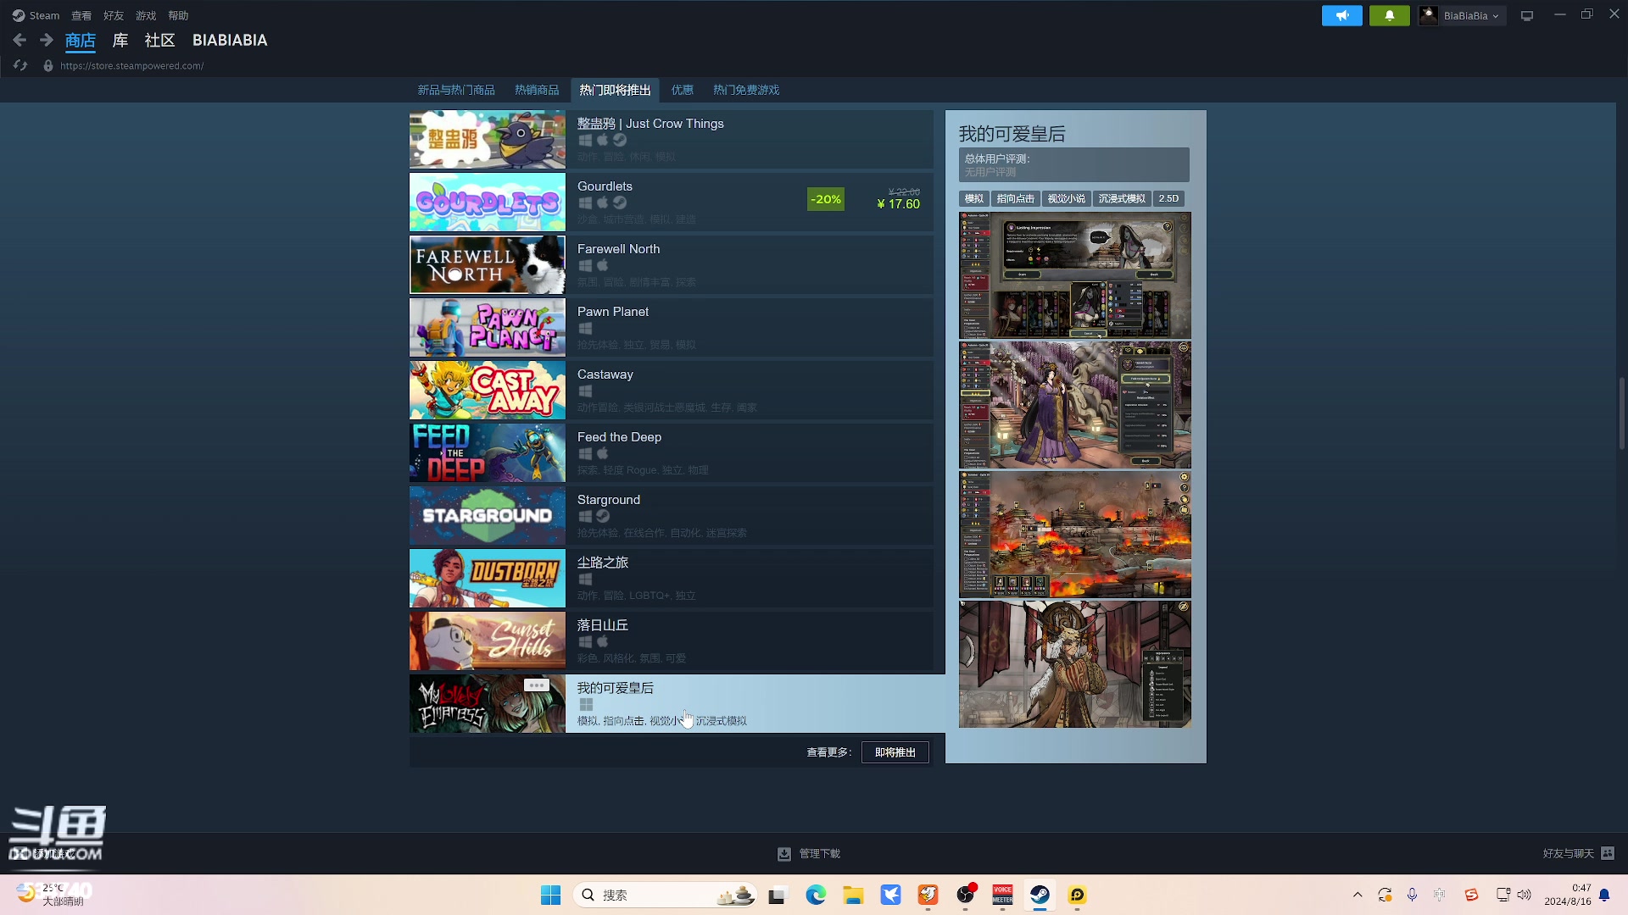The height and width of the screenshot is (915, 1628).
Task: Click the 即将推出 see-more button
Action: tap(895, 752)
